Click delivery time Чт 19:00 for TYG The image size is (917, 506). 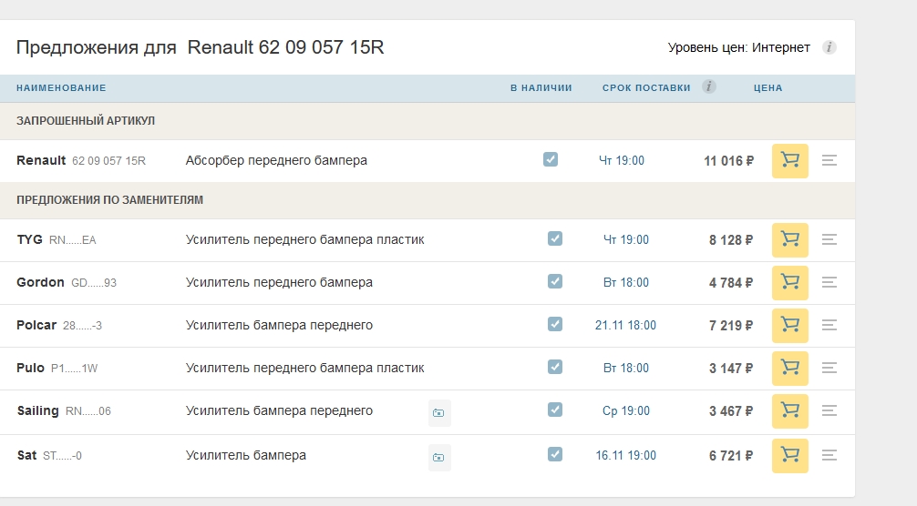(625, 240)
